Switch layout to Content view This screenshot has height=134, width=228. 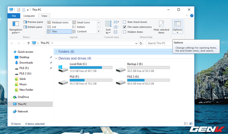[79, 32]
